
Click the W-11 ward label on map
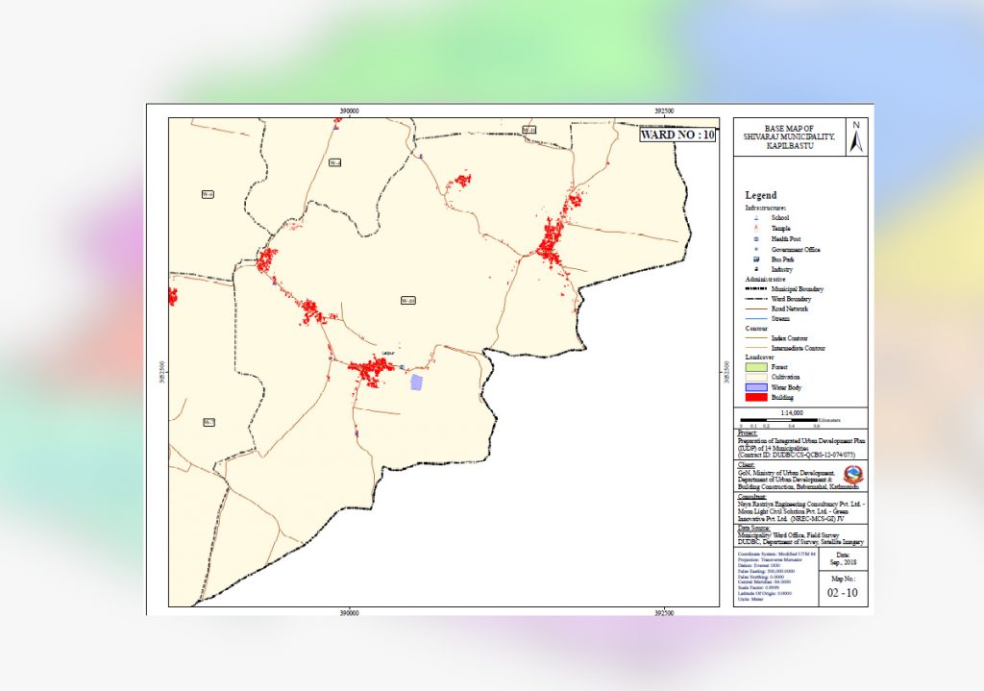[529, 130]
